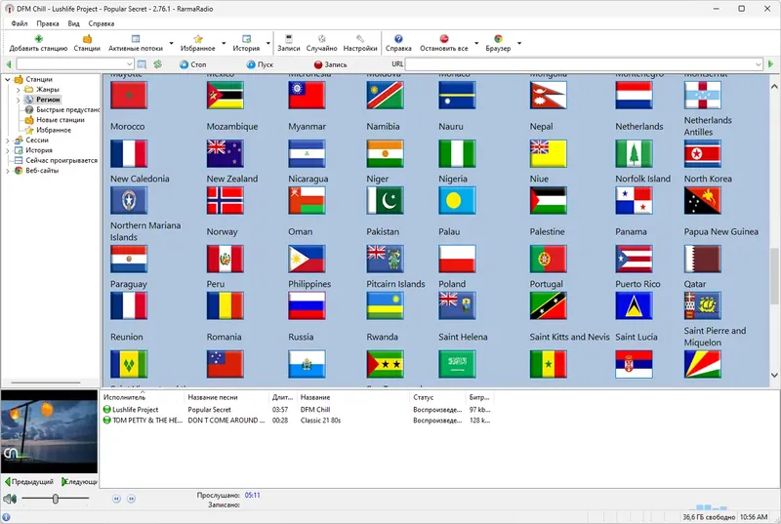Click Предыдущий station button

coord(29,482)
